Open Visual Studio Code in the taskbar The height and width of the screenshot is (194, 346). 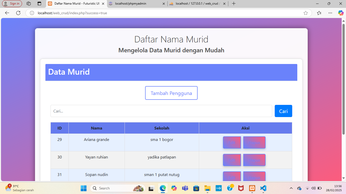point(263,188)
